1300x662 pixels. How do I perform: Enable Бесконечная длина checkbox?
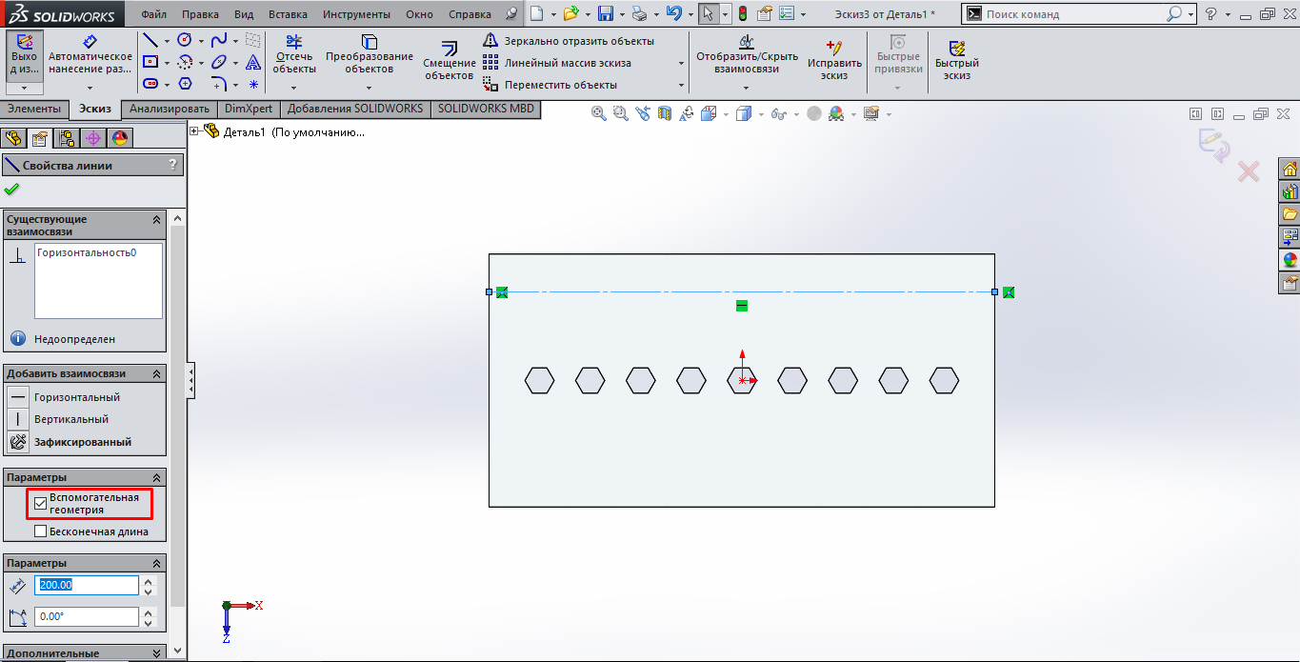coord(40,532)
